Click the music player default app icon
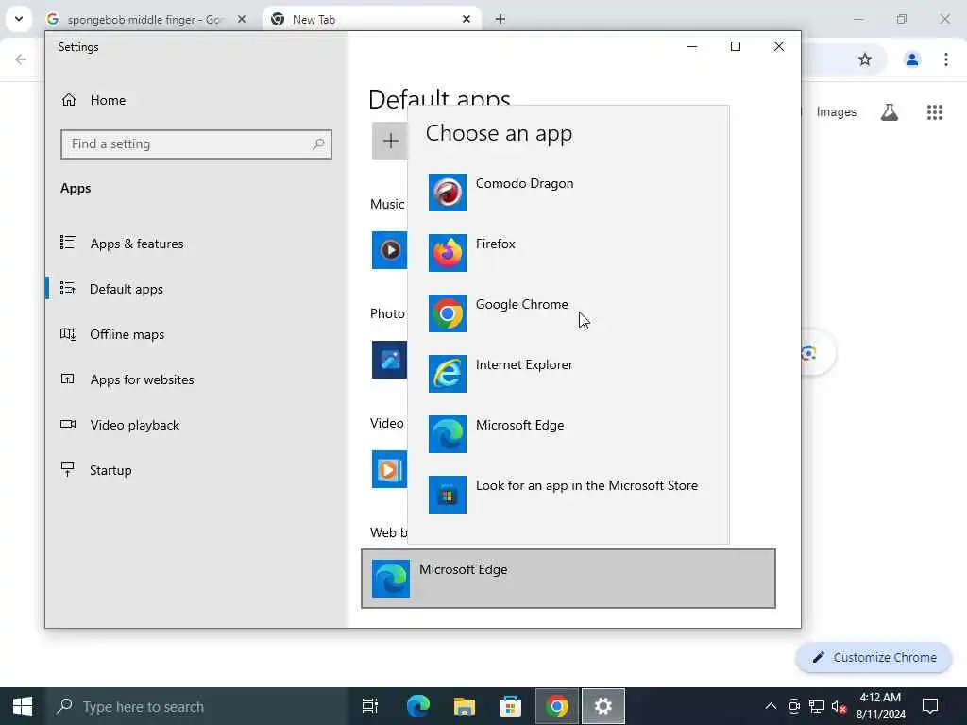The image size is (967, 725). click(389, 249)
